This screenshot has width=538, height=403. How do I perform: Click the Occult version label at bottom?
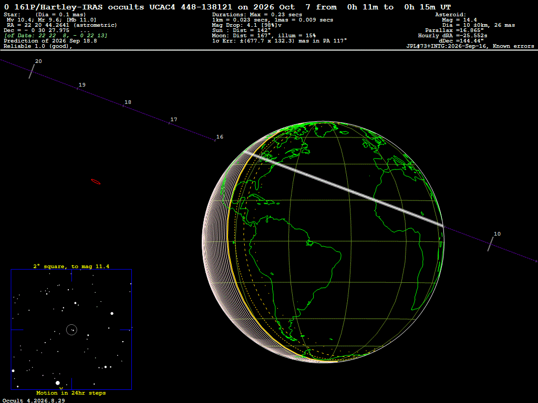34,400
